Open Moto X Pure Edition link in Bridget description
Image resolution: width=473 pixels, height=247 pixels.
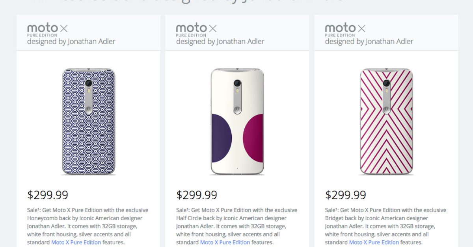[x=374, y=242]
